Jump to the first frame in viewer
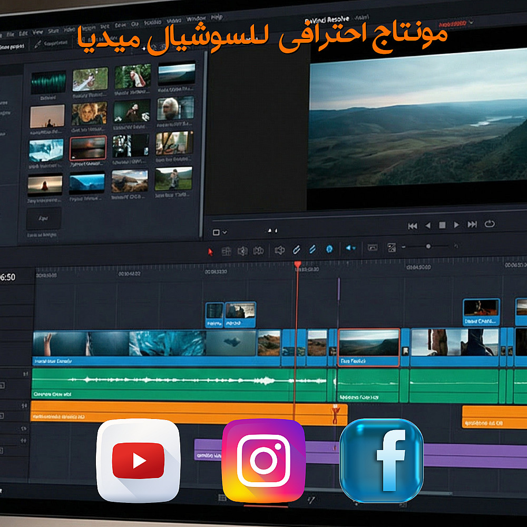527x527 pixels. 413,226
